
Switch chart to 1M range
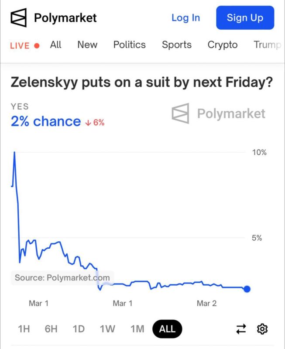[137, 329]
